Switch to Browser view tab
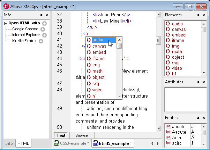The width and height of the screenshot is (210, 150). pos(82,135)
